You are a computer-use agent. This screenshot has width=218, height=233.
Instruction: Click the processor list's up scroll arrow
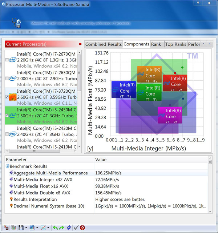point(80,52)
